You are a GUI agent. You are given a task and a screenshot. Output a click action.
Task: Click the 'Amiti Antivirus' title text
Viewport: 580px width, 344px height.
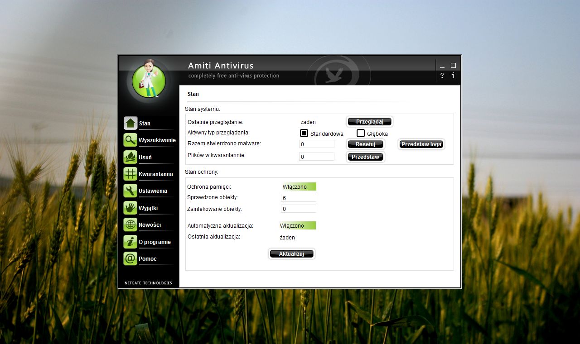pyautogui.click(x=221, y=66)
